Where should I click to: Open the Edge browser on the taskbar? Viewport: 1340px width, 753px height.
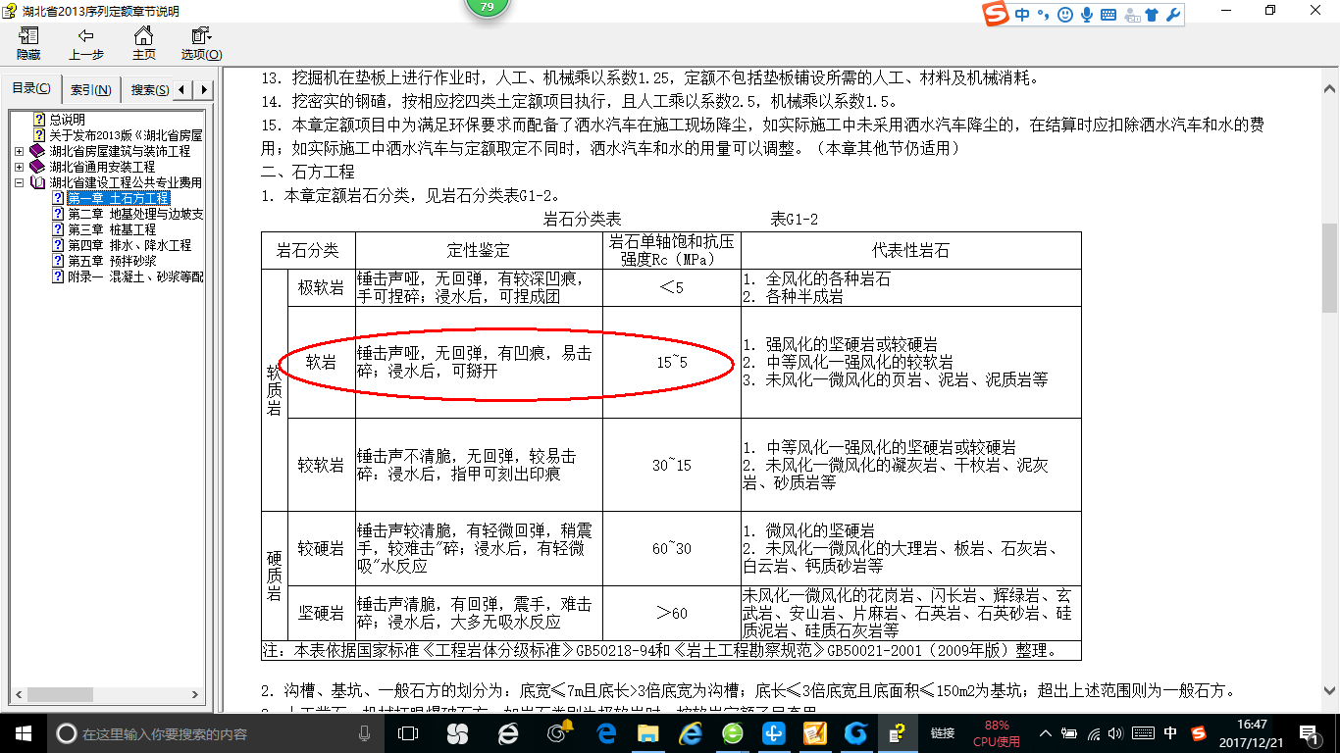click(607, 733)
